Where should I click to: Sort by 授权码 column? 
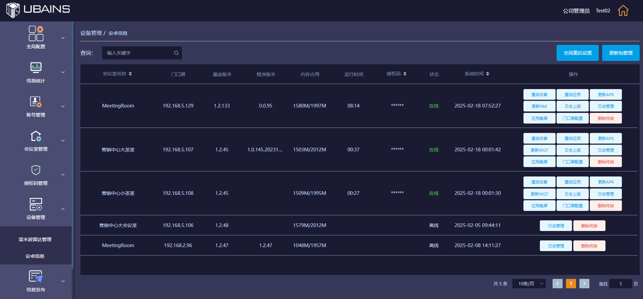(405, 74)
